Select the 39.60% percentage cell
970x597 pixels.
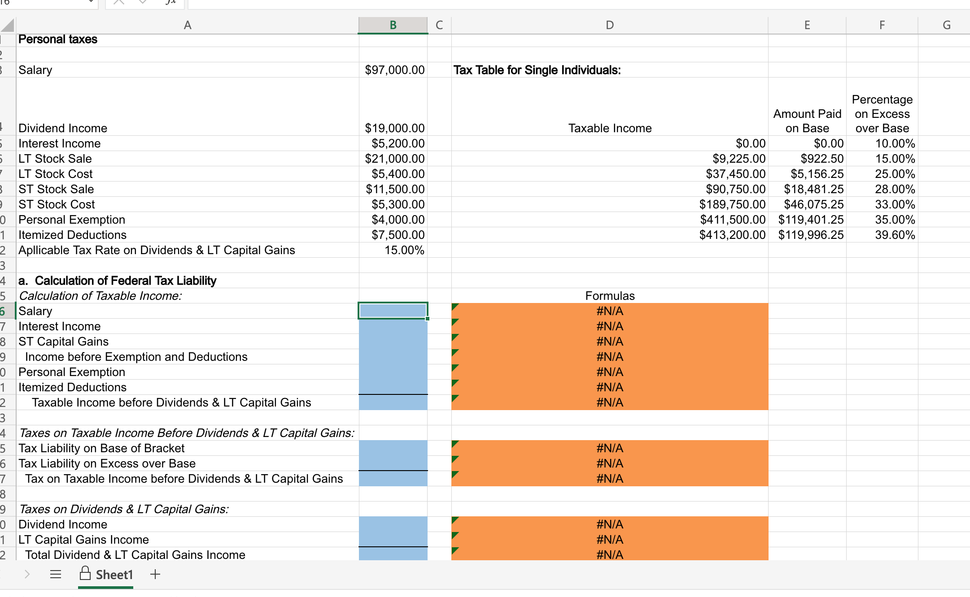(882, 235)
